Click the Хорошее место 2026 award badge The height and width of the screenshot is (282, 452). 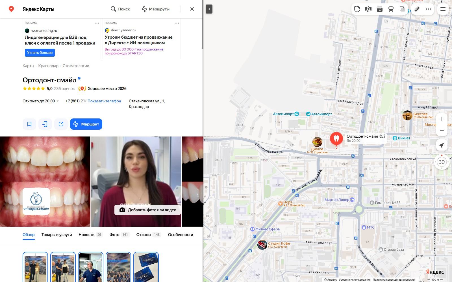102,89
